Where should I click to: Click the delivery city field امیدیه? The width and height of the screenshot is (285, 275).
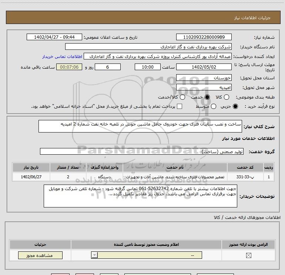tap(204, 87)
